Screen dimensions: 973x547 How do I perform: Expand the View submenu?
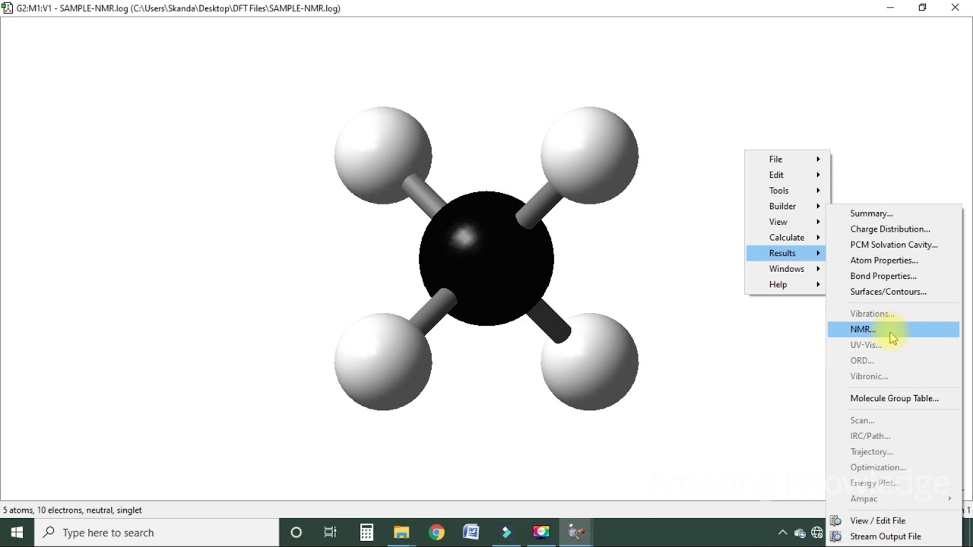(x=788, y=222)
